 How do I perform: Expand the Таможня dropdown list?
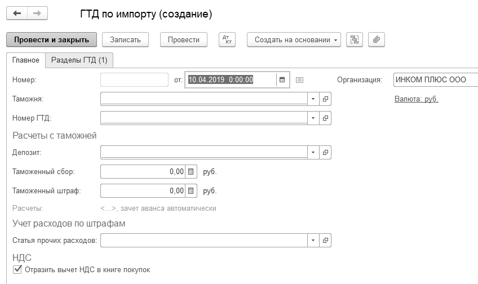(313, 99)
